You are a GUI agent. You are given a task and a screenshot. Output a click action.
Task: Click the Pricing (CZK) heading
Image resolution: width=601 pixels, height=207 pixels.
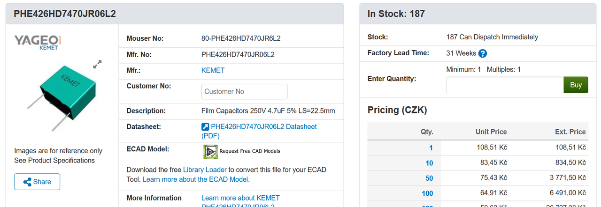click(397, 111)
